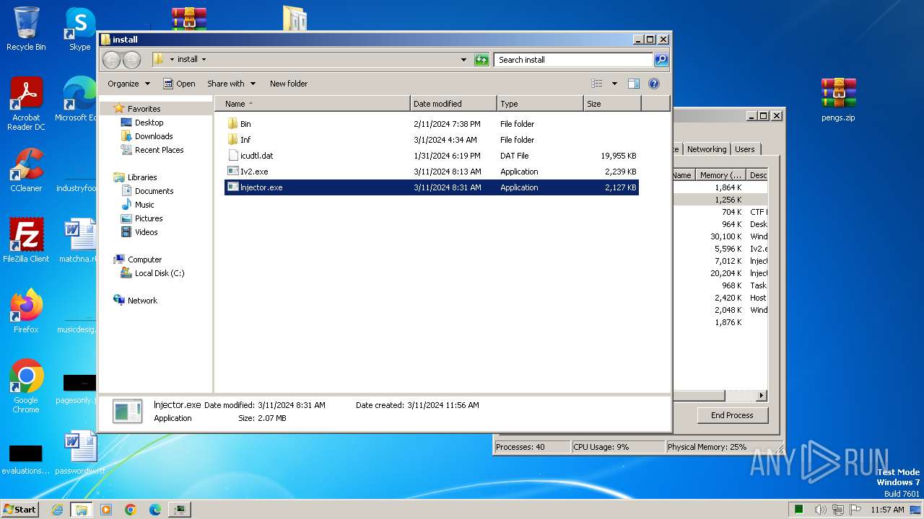
Task: Click the Forward navigation arrow in Explorer
Action: tap(131, 60)
